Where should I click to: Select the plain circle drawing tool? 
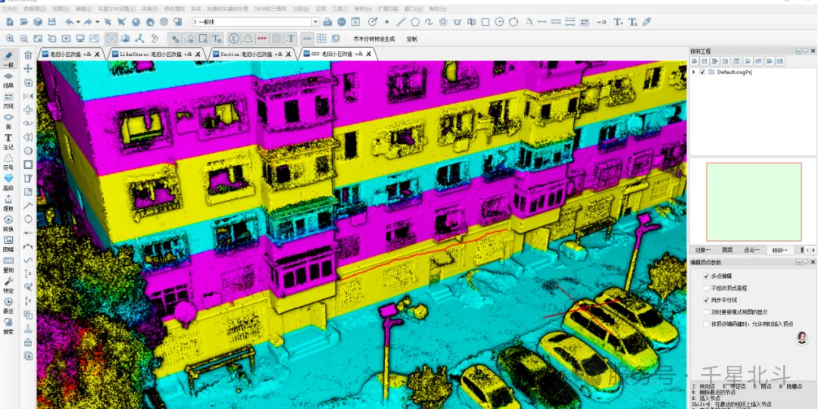pos(514,22)
